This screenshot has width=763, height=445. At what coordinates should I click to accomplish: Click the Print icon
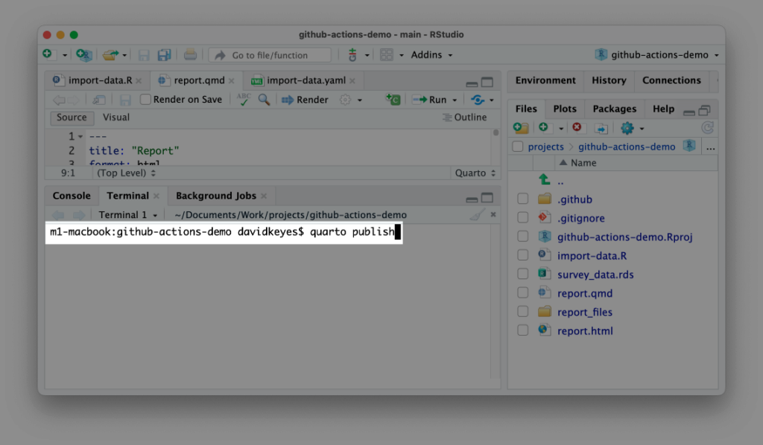click(x=190, y=54)
